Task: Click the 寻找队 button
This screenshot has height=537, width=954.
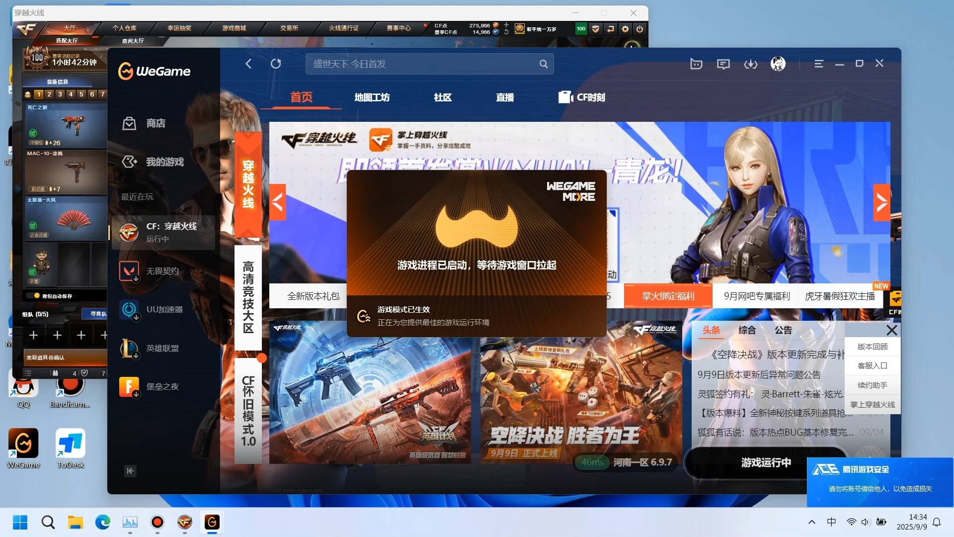Action: pos(96,314)
